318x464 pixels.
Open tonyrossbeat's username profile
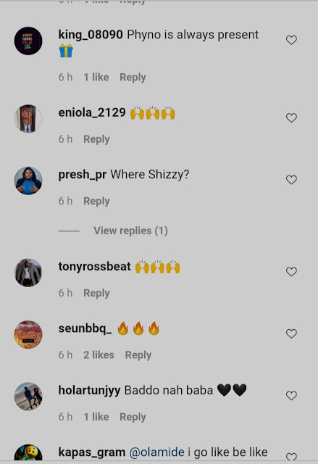[x=94, y=266]
